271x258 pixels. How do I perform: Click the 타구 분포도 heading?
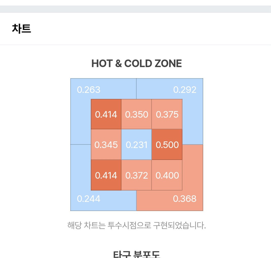[x=137, y=254]
